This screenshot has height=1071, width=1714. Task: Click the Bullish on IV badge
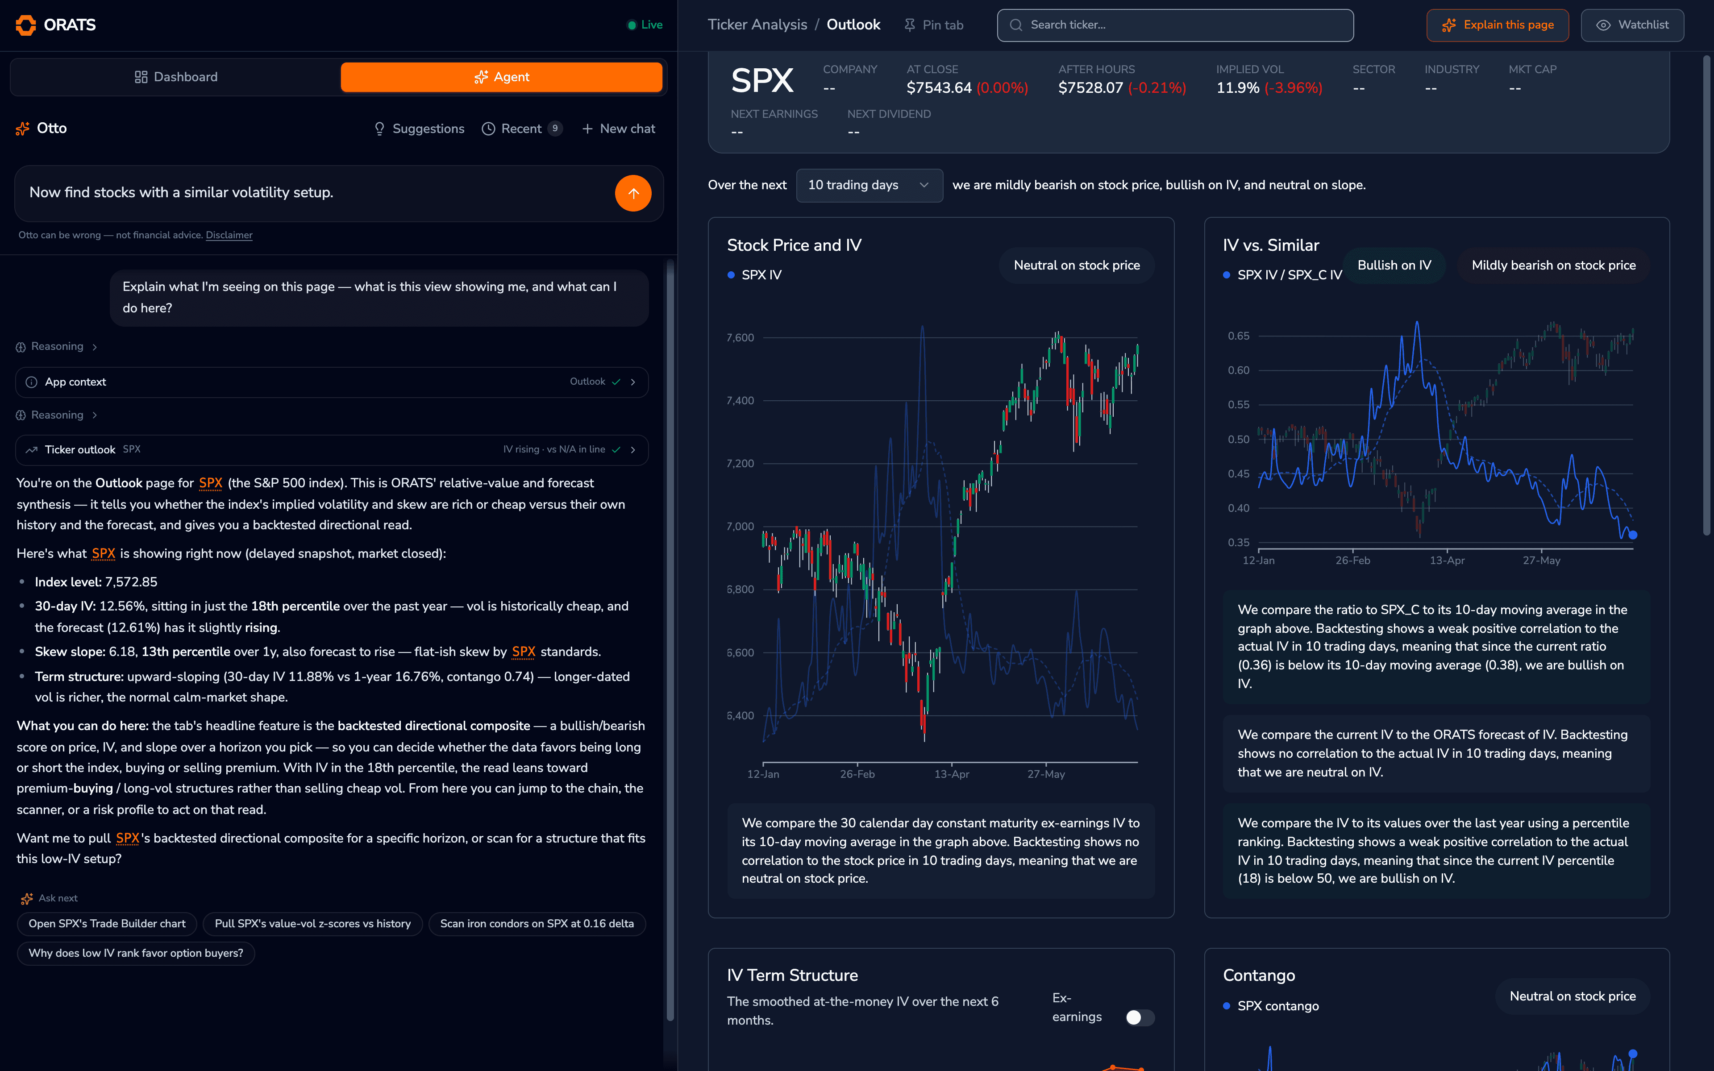coord(1394,265)
